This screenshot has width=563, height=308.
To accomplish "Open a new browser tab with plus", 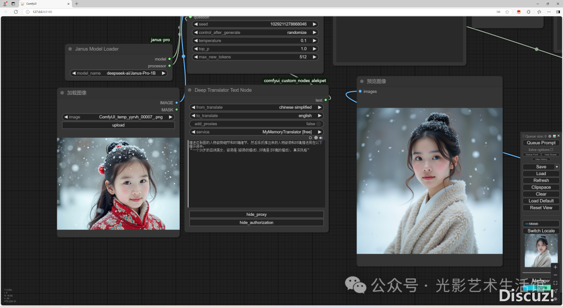I will (77, 4).
